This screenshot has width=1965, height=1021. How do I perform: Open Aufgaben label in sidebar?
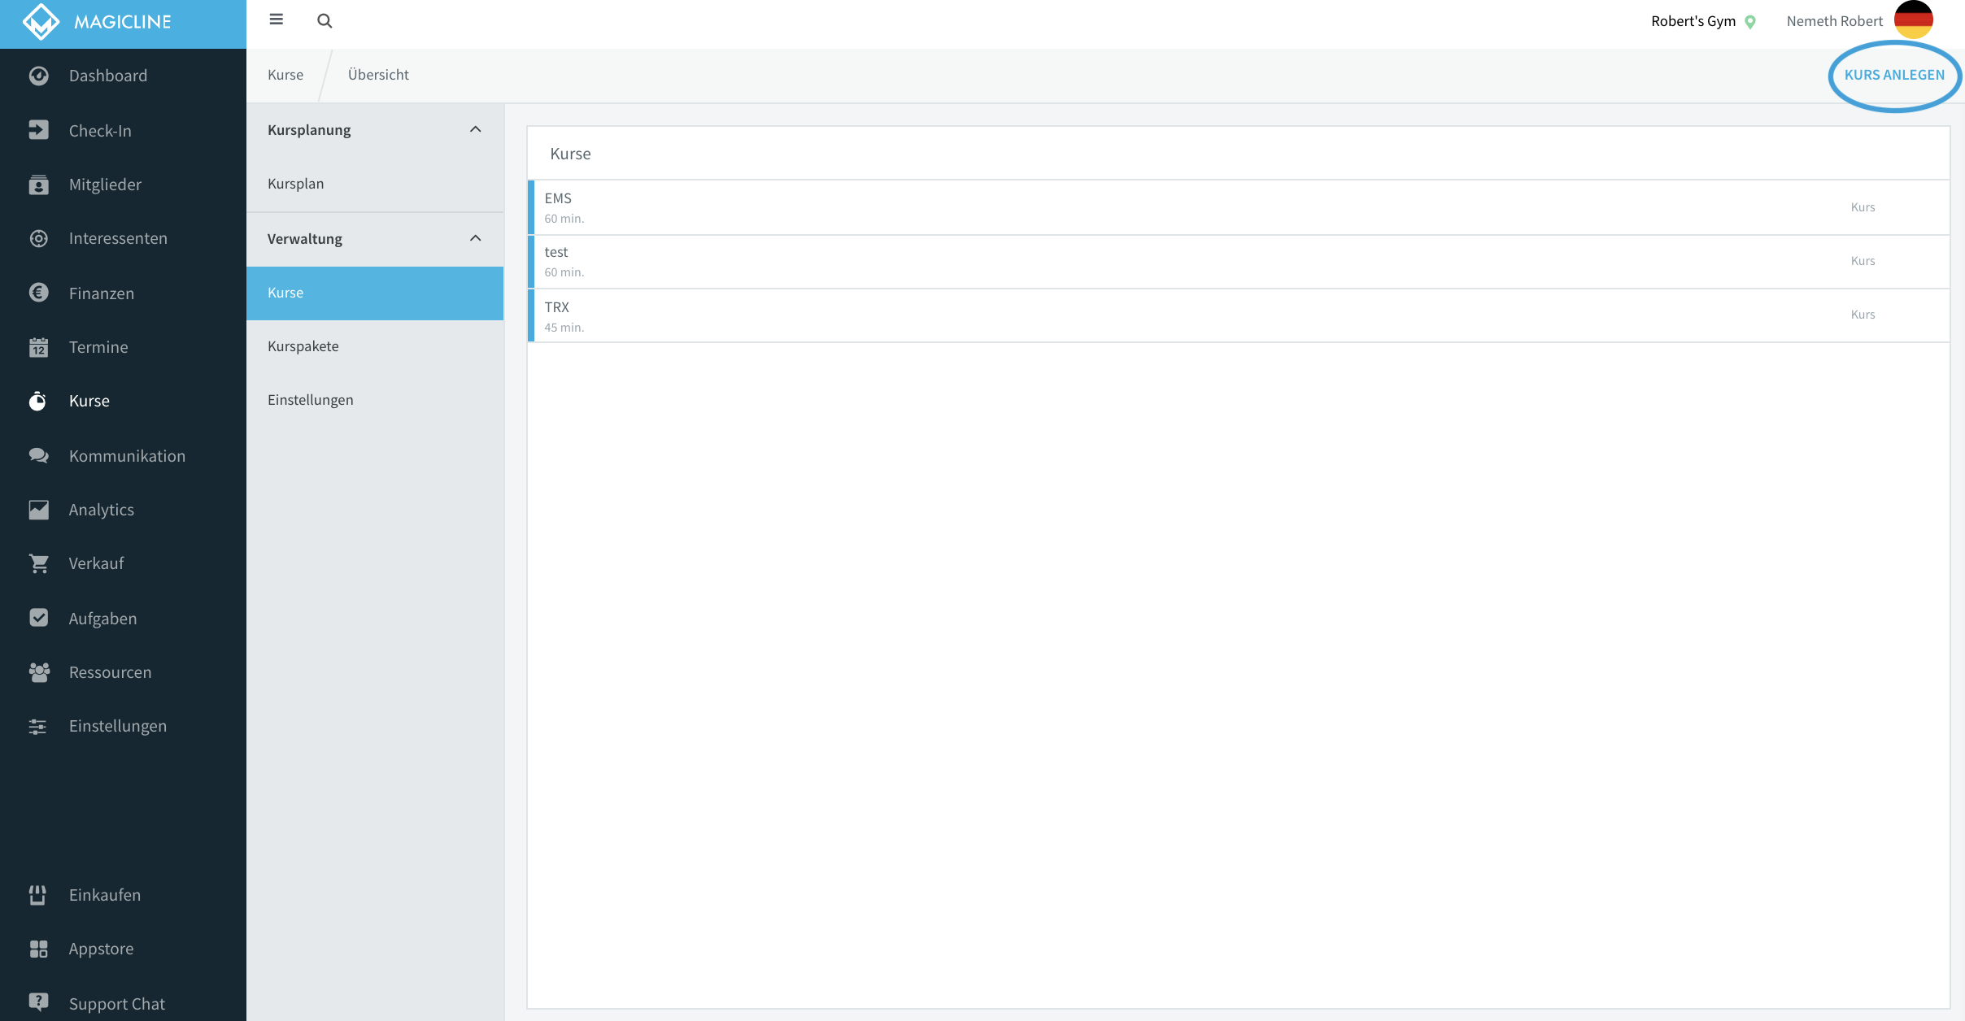(x=102, y=619)
